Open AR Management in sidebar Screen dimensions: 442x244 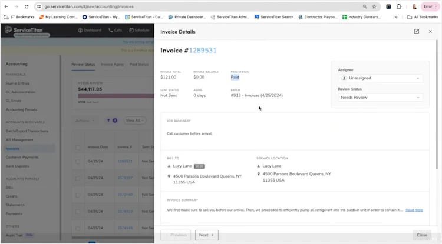click(x=19, y=140)
